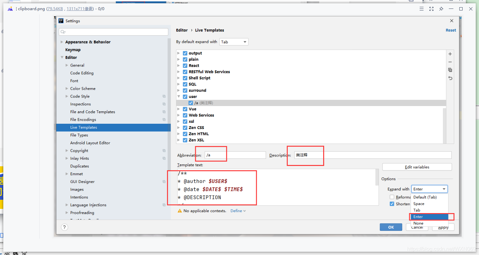Focus the Settings search box
The height and width of the screenshot is (255, 479).
(x=114, y=32)
